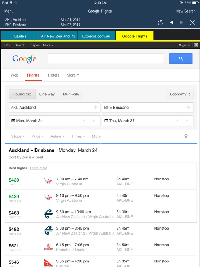This screenshot has width=200, height=267.
Task: Switch to the Expedia.com.au tab
Action: [96, 36]
